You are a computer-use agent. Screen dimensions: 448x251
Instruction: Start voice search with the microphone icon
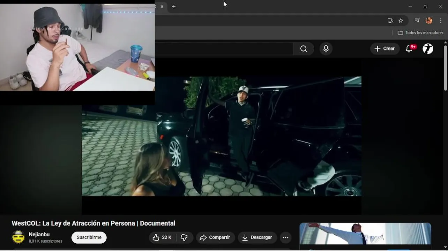pos(326,49)
